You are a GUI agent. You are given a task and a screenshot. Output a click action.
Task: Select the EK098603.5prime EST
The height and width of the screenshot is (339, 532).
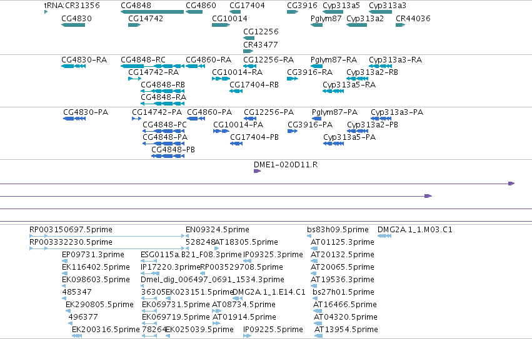point(63,286)
